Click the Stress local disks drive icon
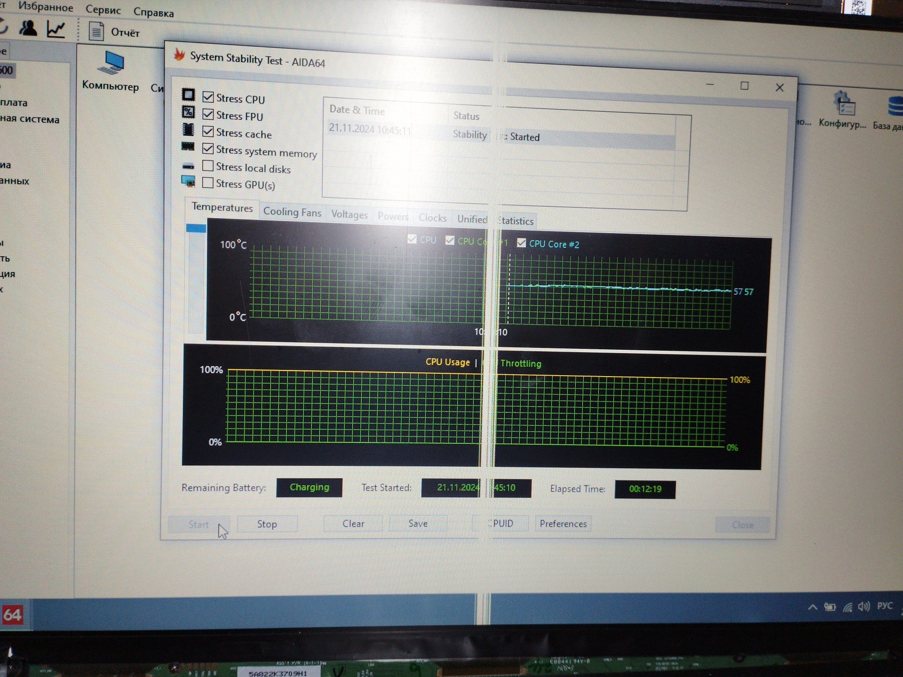 click(x=188, y=166)
